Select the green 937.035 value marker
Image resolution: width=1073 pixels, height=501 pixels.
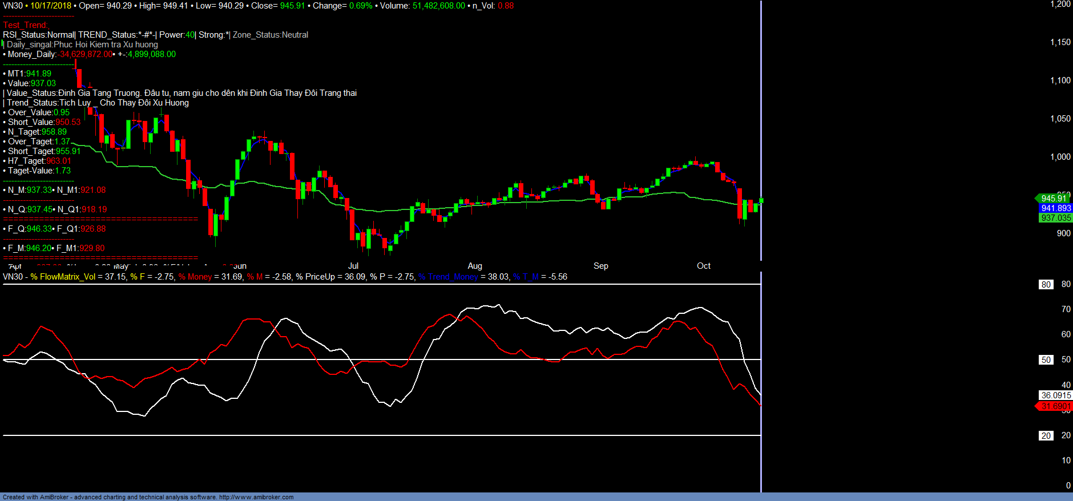1055,218
